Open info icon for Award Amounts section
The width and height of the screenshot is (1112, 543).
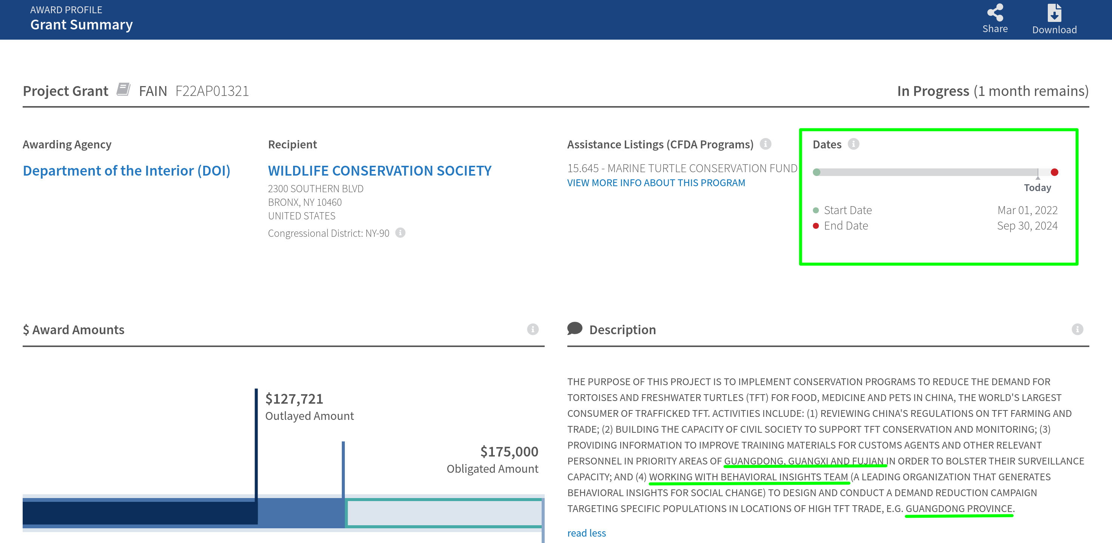click(533, 329)
